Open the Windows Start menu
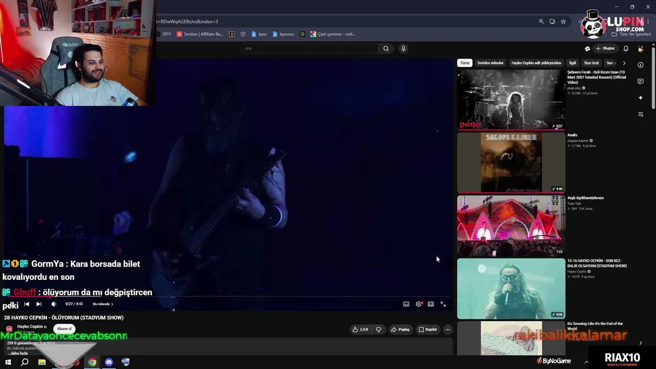Image resolution: width=656 pixels, height=369 pixels. click(x=8, y=362)
